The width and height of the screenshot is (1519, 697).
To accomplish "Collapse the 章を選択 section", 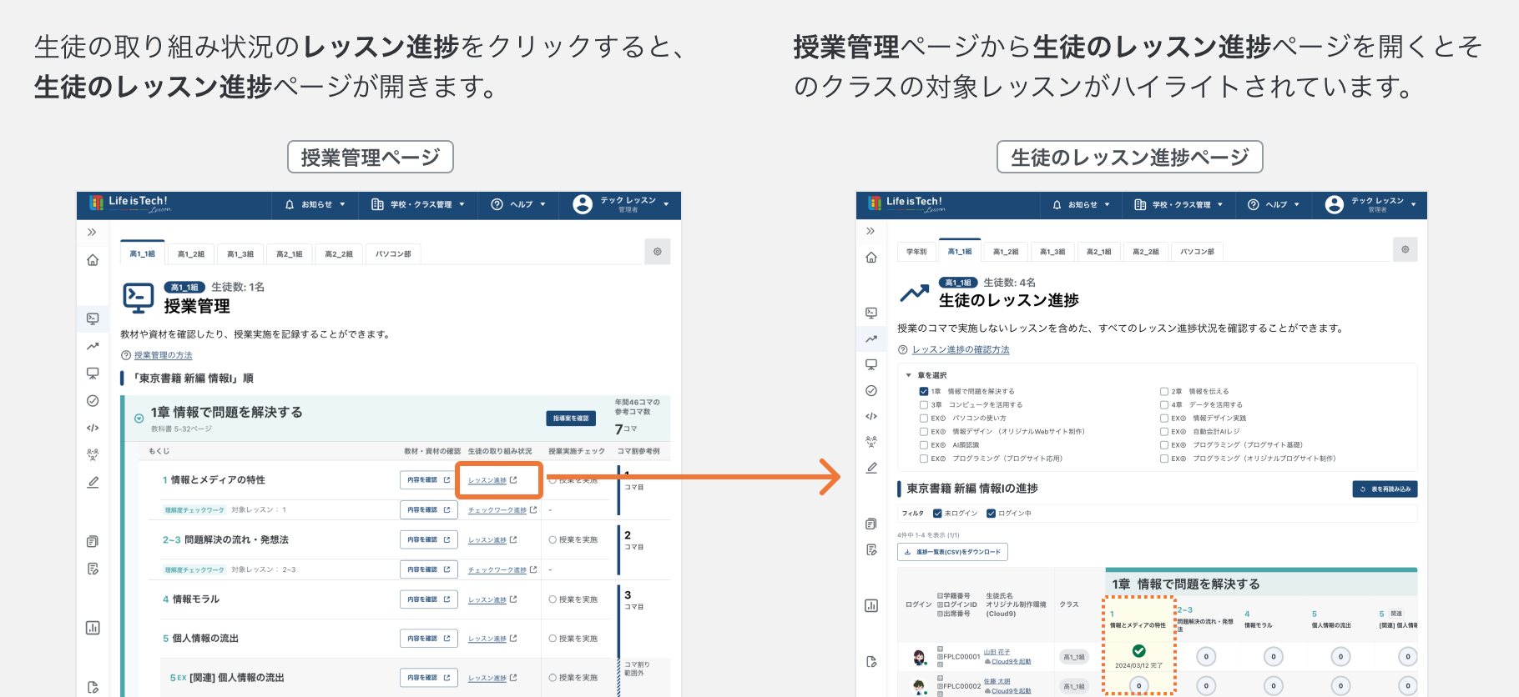I will click(909, 375).
